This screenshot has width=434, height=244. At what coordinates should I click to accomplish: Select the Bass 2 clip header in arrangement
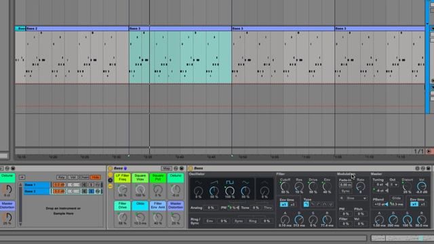(77, 28)
